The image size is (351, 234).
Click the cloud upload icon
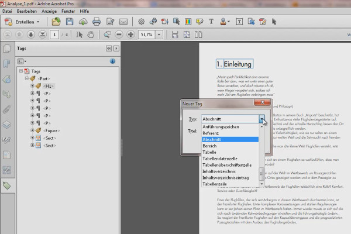pos(83,22)
